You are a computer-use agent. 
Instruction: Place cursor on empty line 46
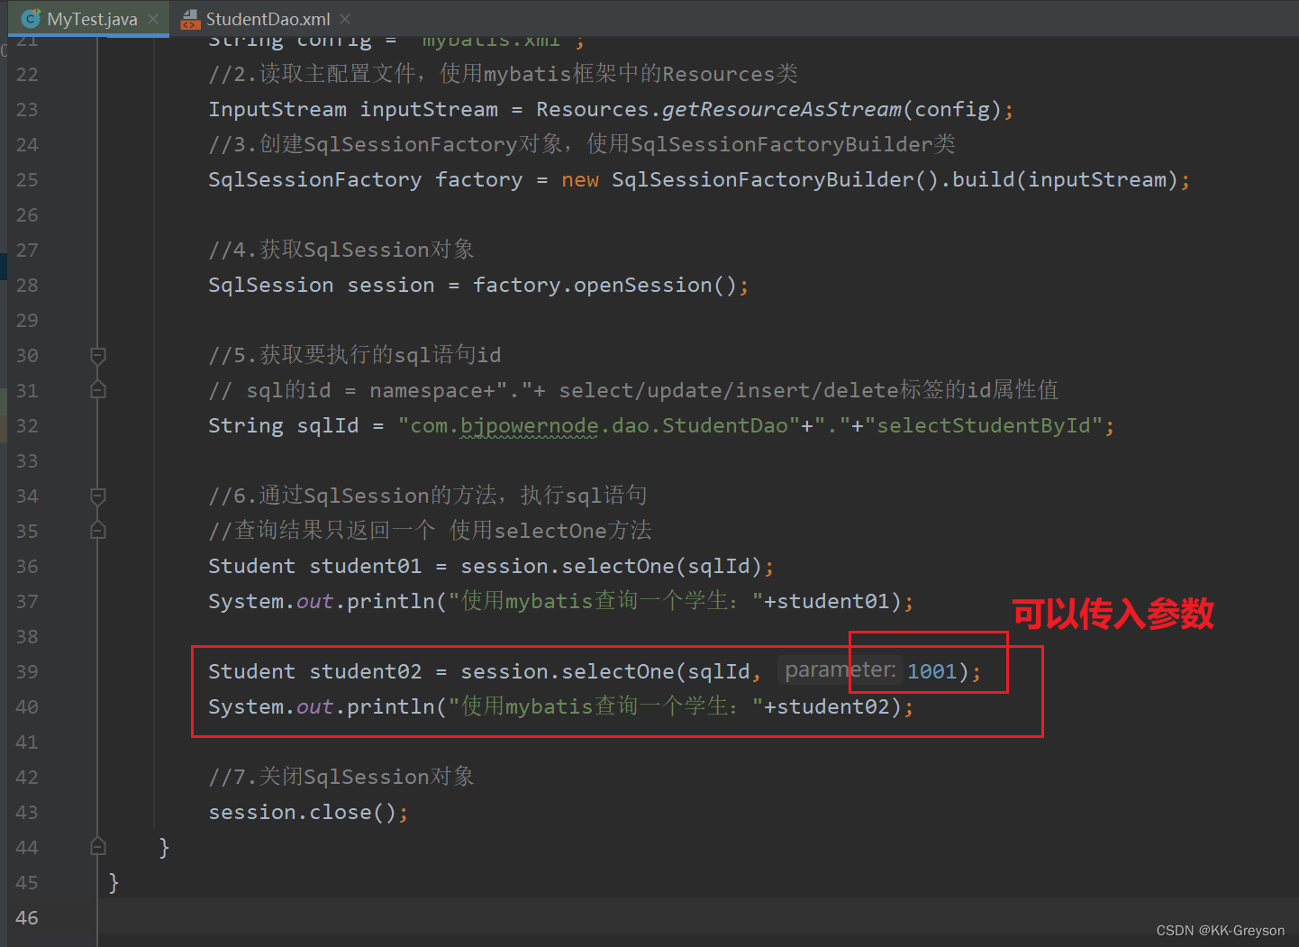698,918
